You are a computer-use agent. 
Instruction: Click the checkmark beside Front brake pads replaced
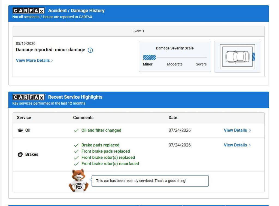pyautogui.click(x=76, y=152)
